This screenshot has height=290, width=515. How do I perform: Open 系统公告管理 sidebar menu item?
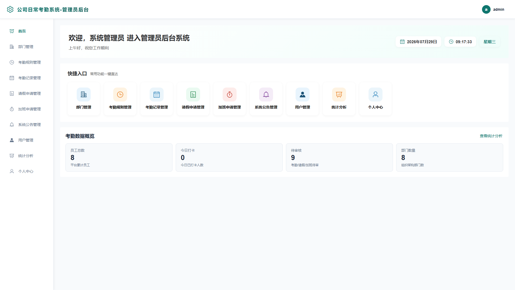pyautogui.click(x=27, y=125)
